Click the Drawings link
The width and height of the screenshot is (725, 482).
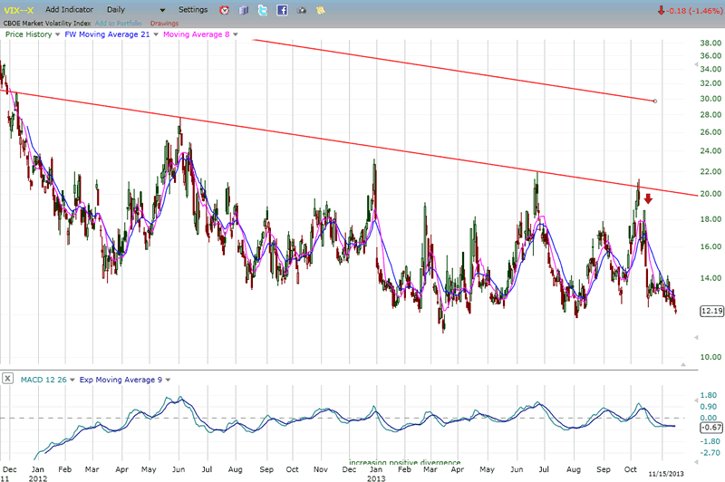164,23
